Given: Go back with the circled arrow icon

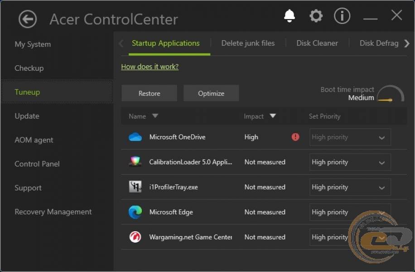Looking at the screenshot, I should tap(28, 19).
